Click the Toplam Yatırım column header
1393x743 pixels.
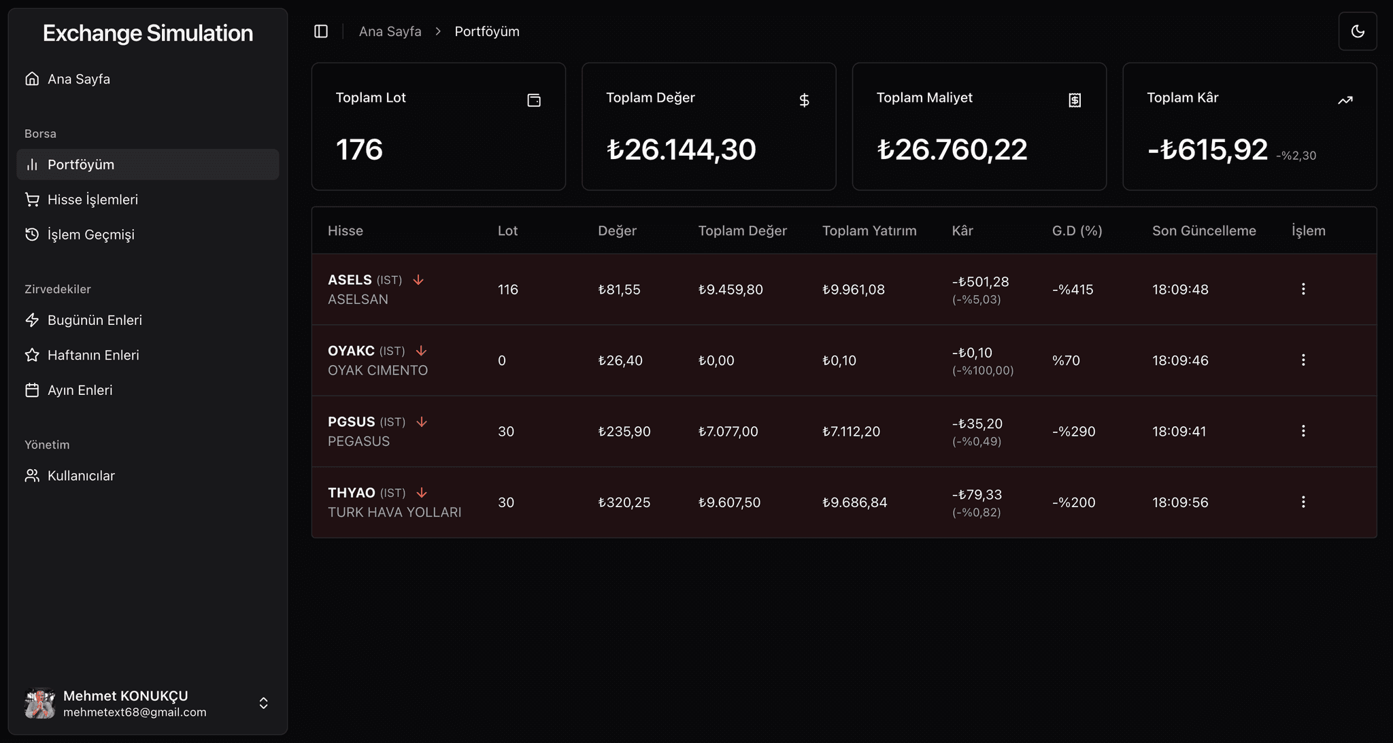pyautogui.click(x=869, y=230)
